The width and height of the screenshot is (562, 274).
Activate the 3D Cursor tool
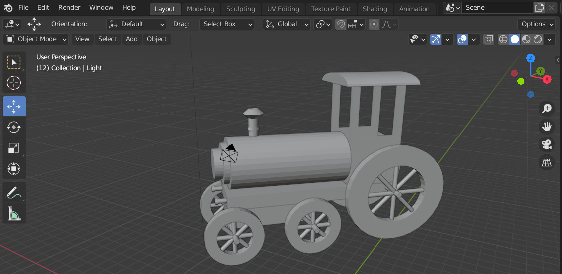(14, 83)
